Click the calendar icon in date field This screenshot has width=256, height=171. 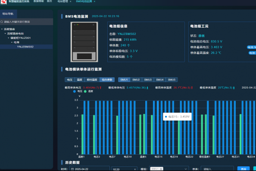pyautogui.click(x=72, y=169)
